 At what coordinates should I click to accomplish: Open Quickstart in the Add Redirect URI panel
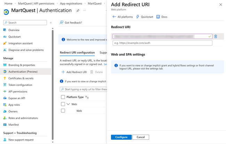coord(145,17)
